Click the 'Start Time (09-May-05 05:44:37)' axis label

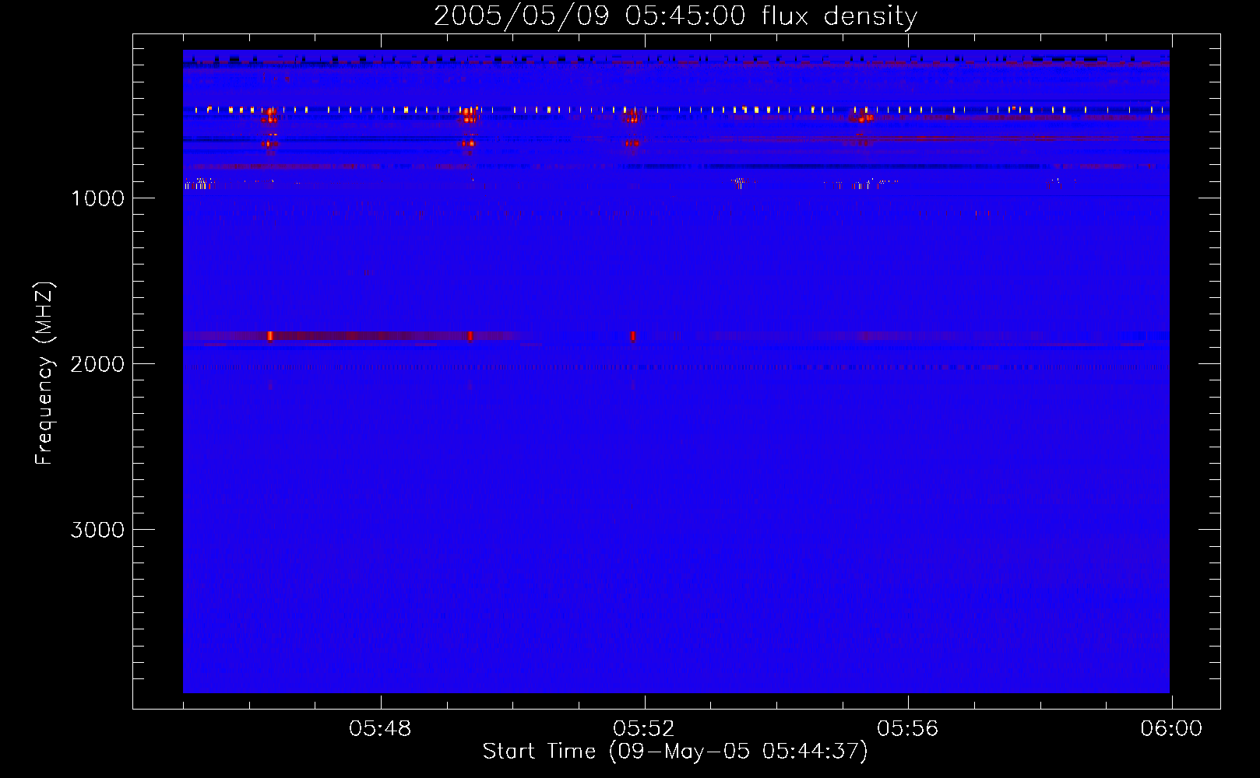click(x=675, y=752)
